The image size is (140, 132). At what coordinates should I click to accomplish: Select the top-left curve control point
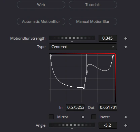tap(50, 55)
